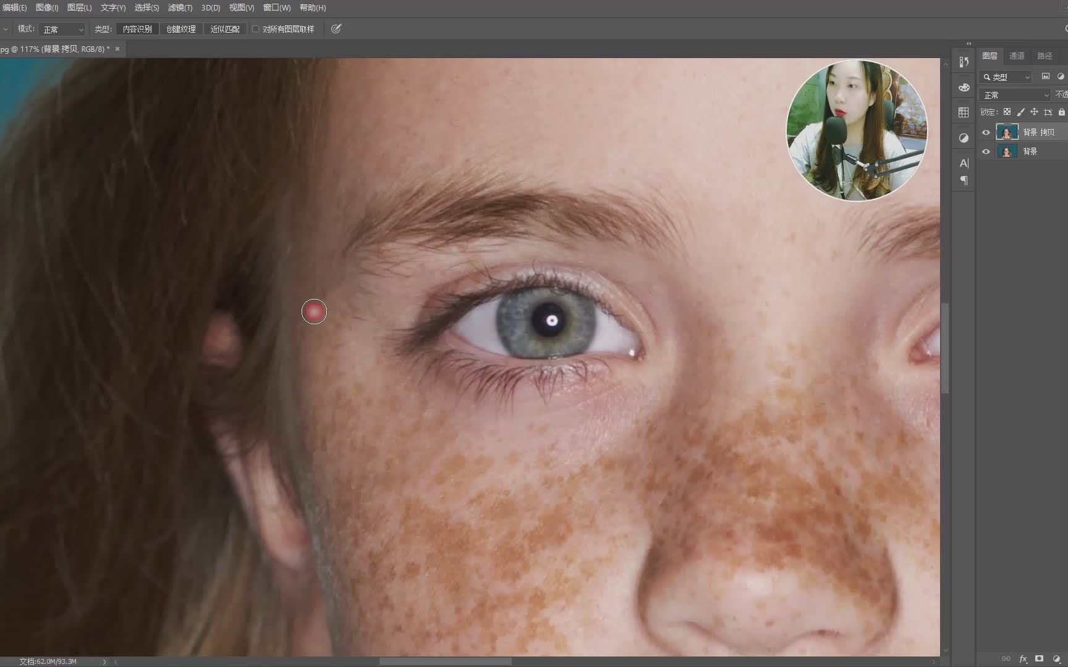Open the 视图 menu
The image size is (1068, 667).
point(242,7)
